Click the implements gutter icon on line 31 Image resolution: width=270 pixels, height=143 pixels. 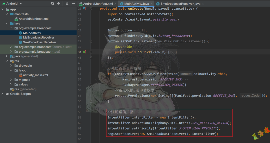tap(84, 52)
